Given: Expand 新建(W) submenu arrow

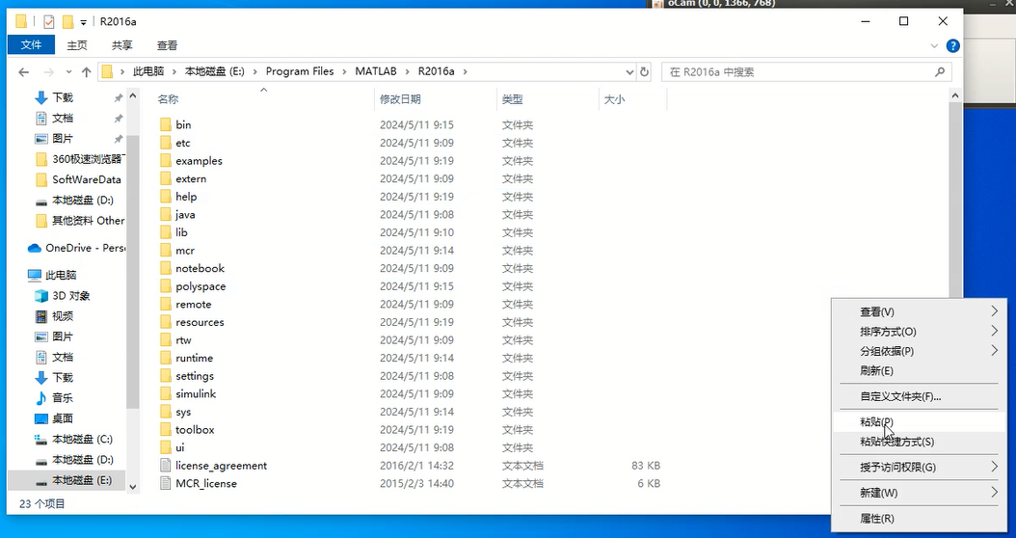Looking at the screenshot, I should point(994,493).
